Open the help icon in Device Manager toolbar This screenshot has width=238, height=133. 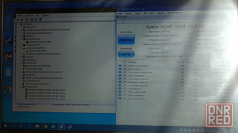32,20
